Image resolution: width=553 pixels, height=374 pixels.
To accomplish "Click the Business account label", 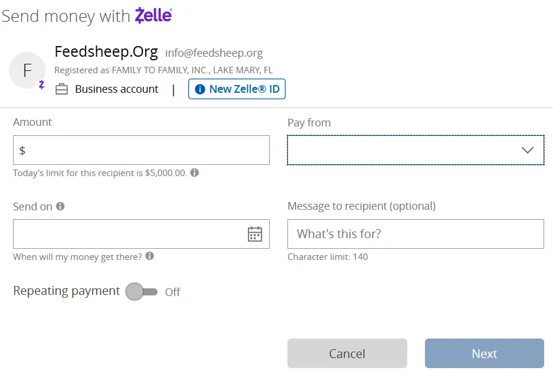I will [117, 89].
